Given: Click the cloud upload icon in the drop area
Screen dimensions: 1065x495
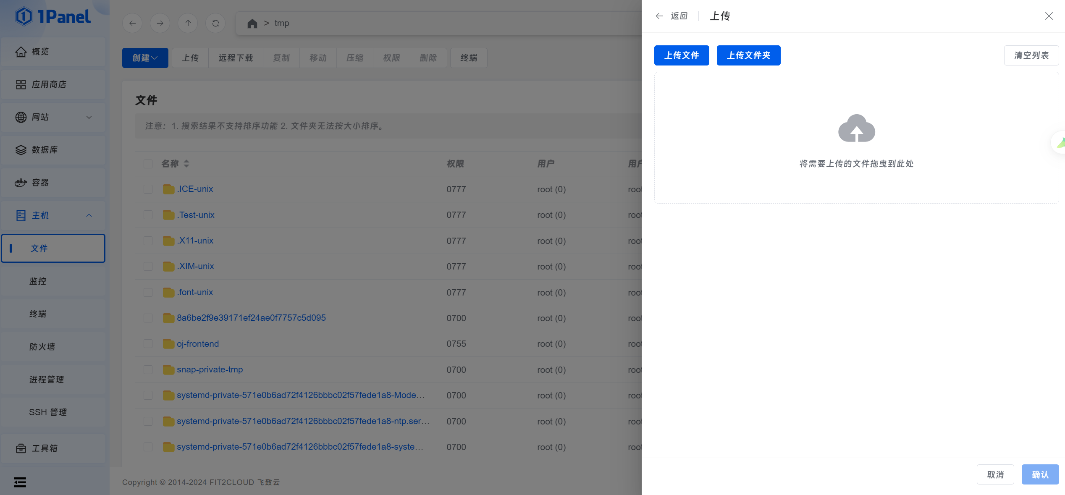Looking at the screenshot, I should (x=856, y=128).
